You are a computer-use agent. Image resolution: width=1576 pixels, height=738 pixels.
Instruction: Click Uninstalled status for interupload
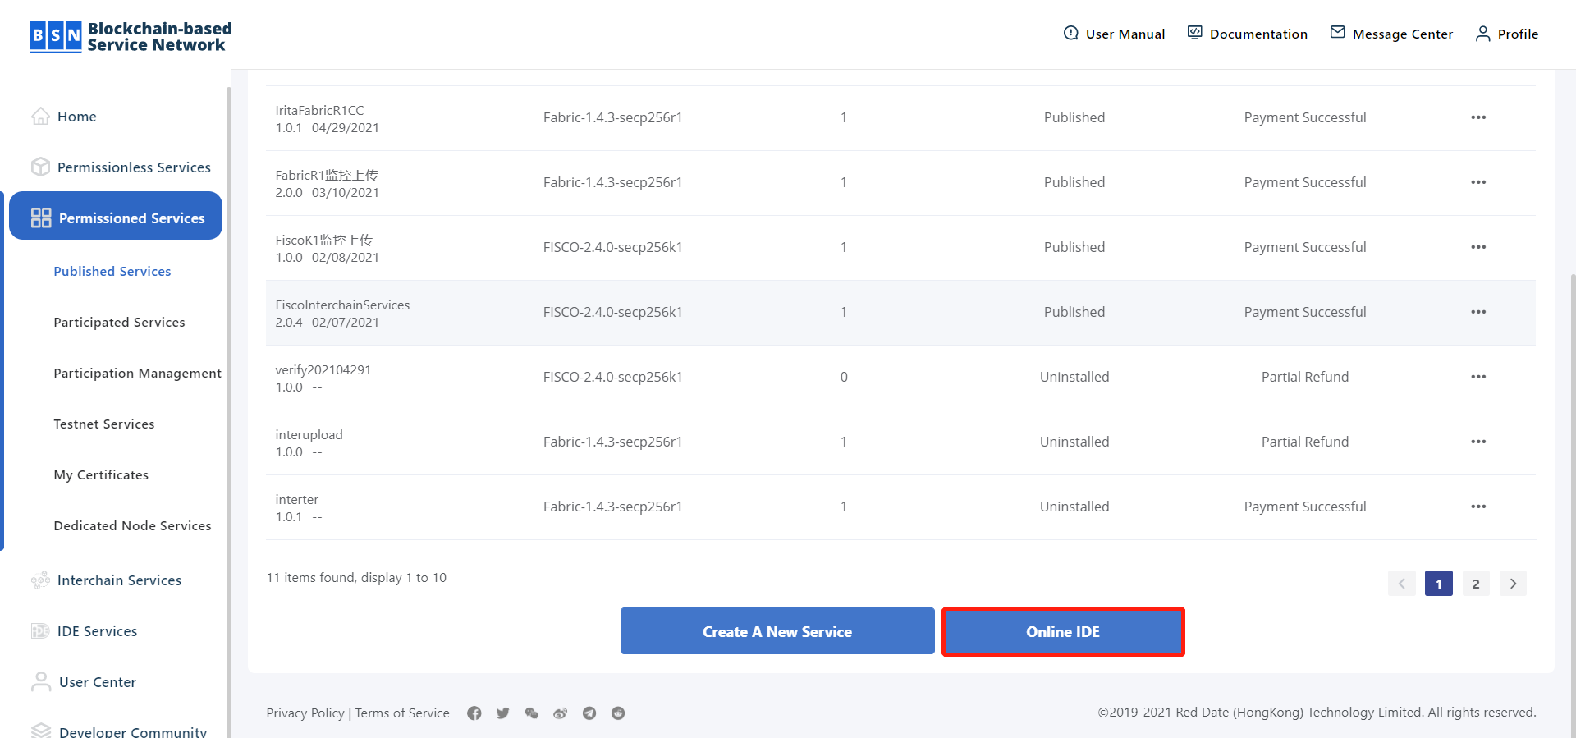[x=1074, y=442]
